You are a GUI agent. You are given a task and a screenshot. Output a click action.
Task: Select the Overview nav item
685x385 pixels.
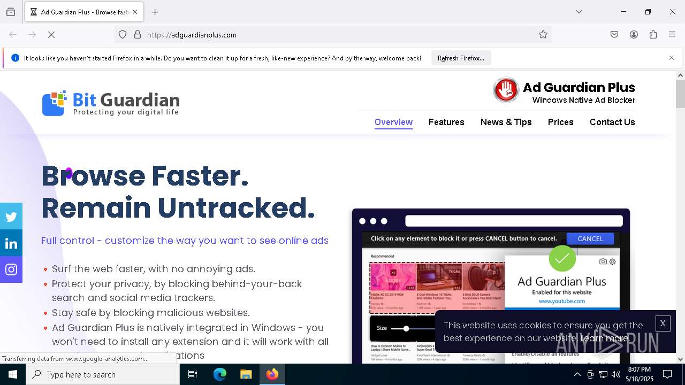393,122
